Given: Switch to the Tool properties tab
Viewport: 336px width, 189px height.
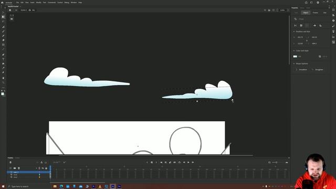Looking at the screenshot, I should point(296,13).
